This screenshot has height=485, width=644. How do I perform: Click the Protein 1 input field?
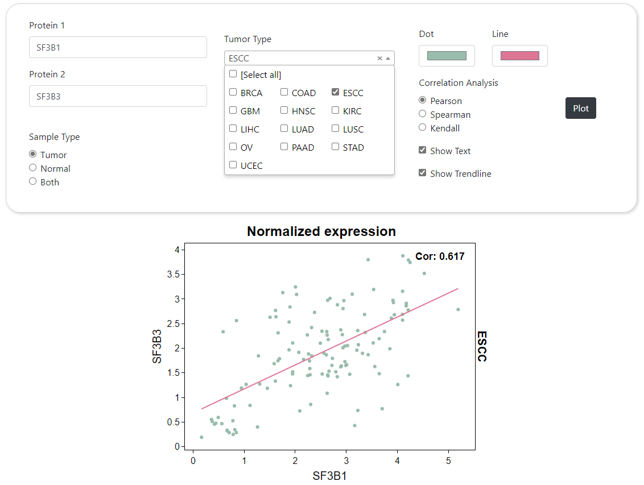(x=118, y=48)
